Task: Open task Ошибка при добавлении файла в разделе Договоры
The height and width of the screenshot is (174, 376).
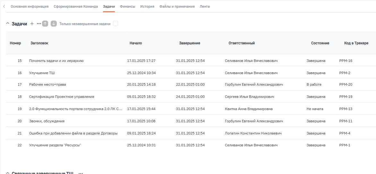Action: (x=73, y=133)
